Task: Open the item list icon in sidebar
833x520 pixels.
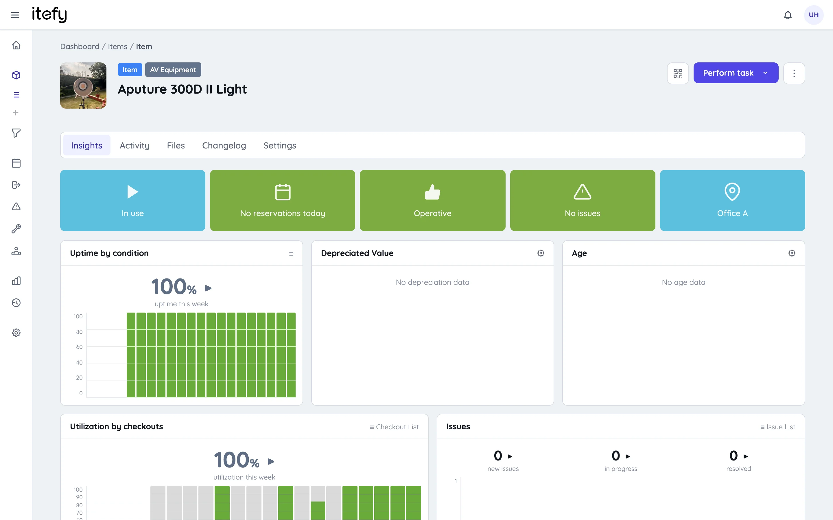Action: (16, 94)
